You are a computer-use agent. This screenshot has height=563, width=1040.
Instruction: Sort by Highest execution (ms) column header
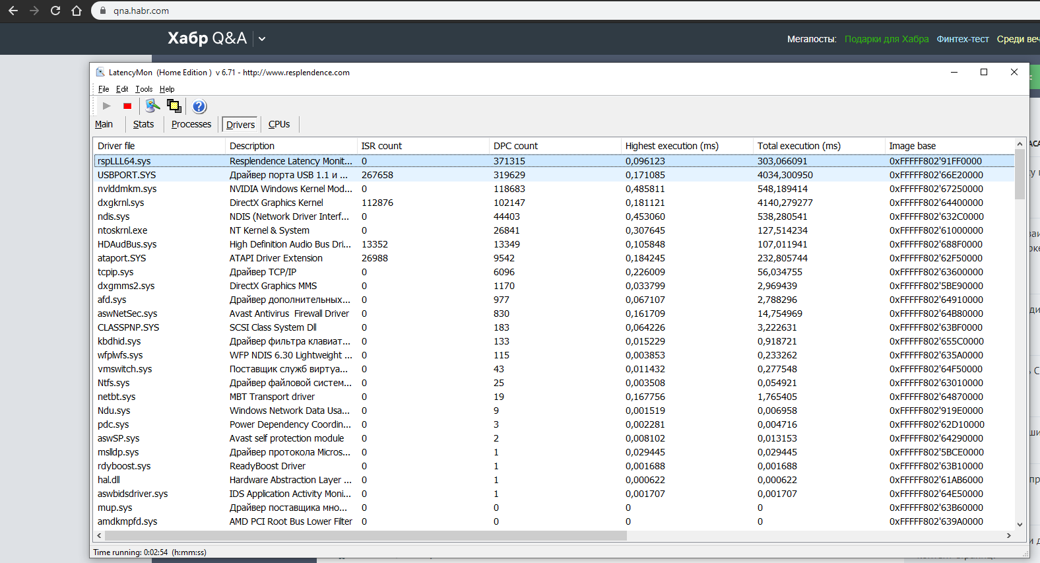pyautogui.click(x=687, y=146)
